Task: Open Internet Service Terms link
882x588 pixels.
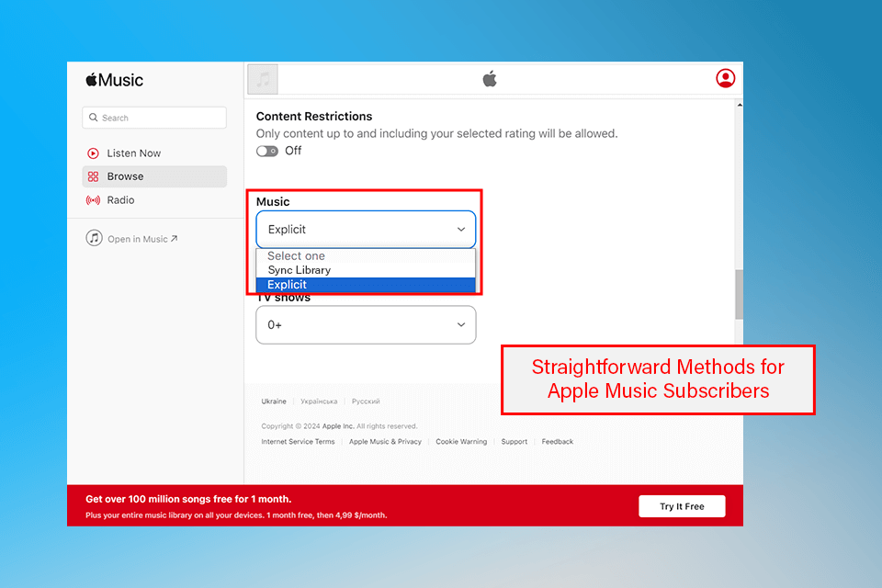Action: (x=298, y=442)
